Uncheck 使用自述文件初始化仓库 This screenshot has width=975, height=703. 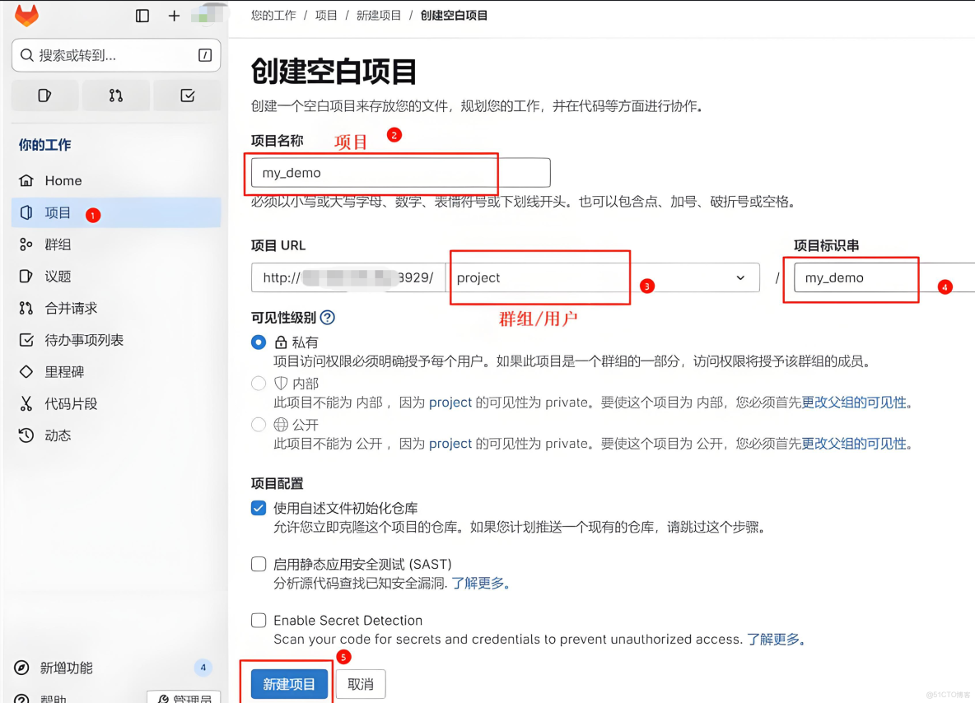258,508
